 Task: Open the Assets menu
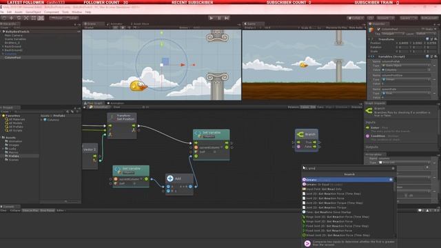[19, 12]
